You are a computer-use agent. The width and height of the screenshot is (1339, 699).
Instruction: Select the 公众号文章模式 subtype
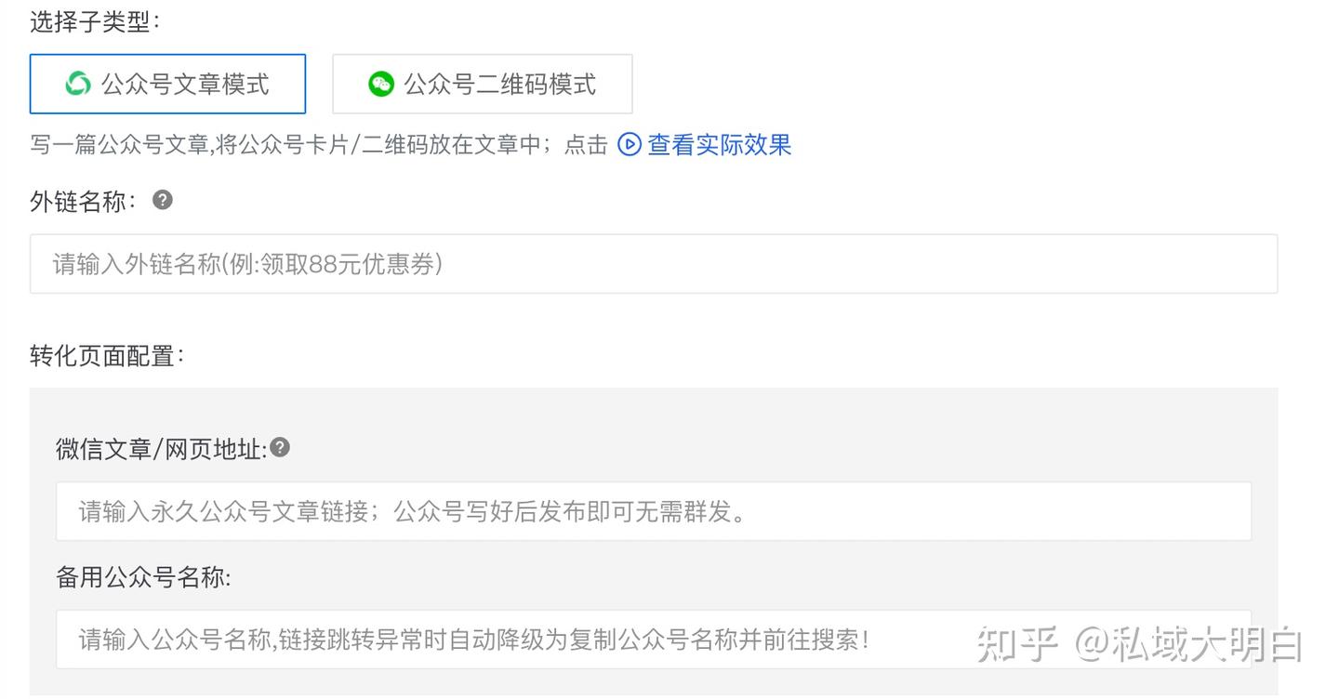[167, 84]
